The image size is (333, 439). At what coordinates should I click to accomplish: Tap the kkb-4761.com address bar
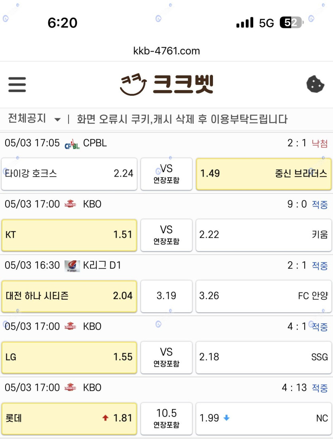(x=167, y=51)
